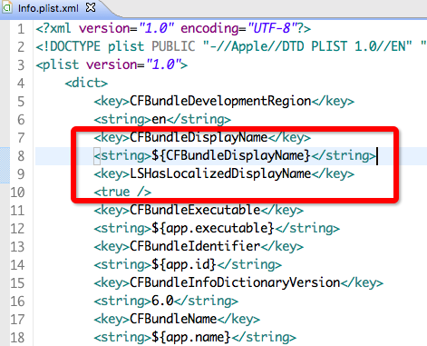427x346 pixels.
Task: Click the LSHasLocalizedDisplayName key line
Action: click(x=224, y=173)
